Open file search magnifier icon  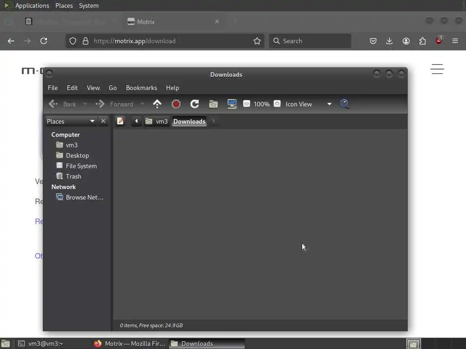coord(344,104)
